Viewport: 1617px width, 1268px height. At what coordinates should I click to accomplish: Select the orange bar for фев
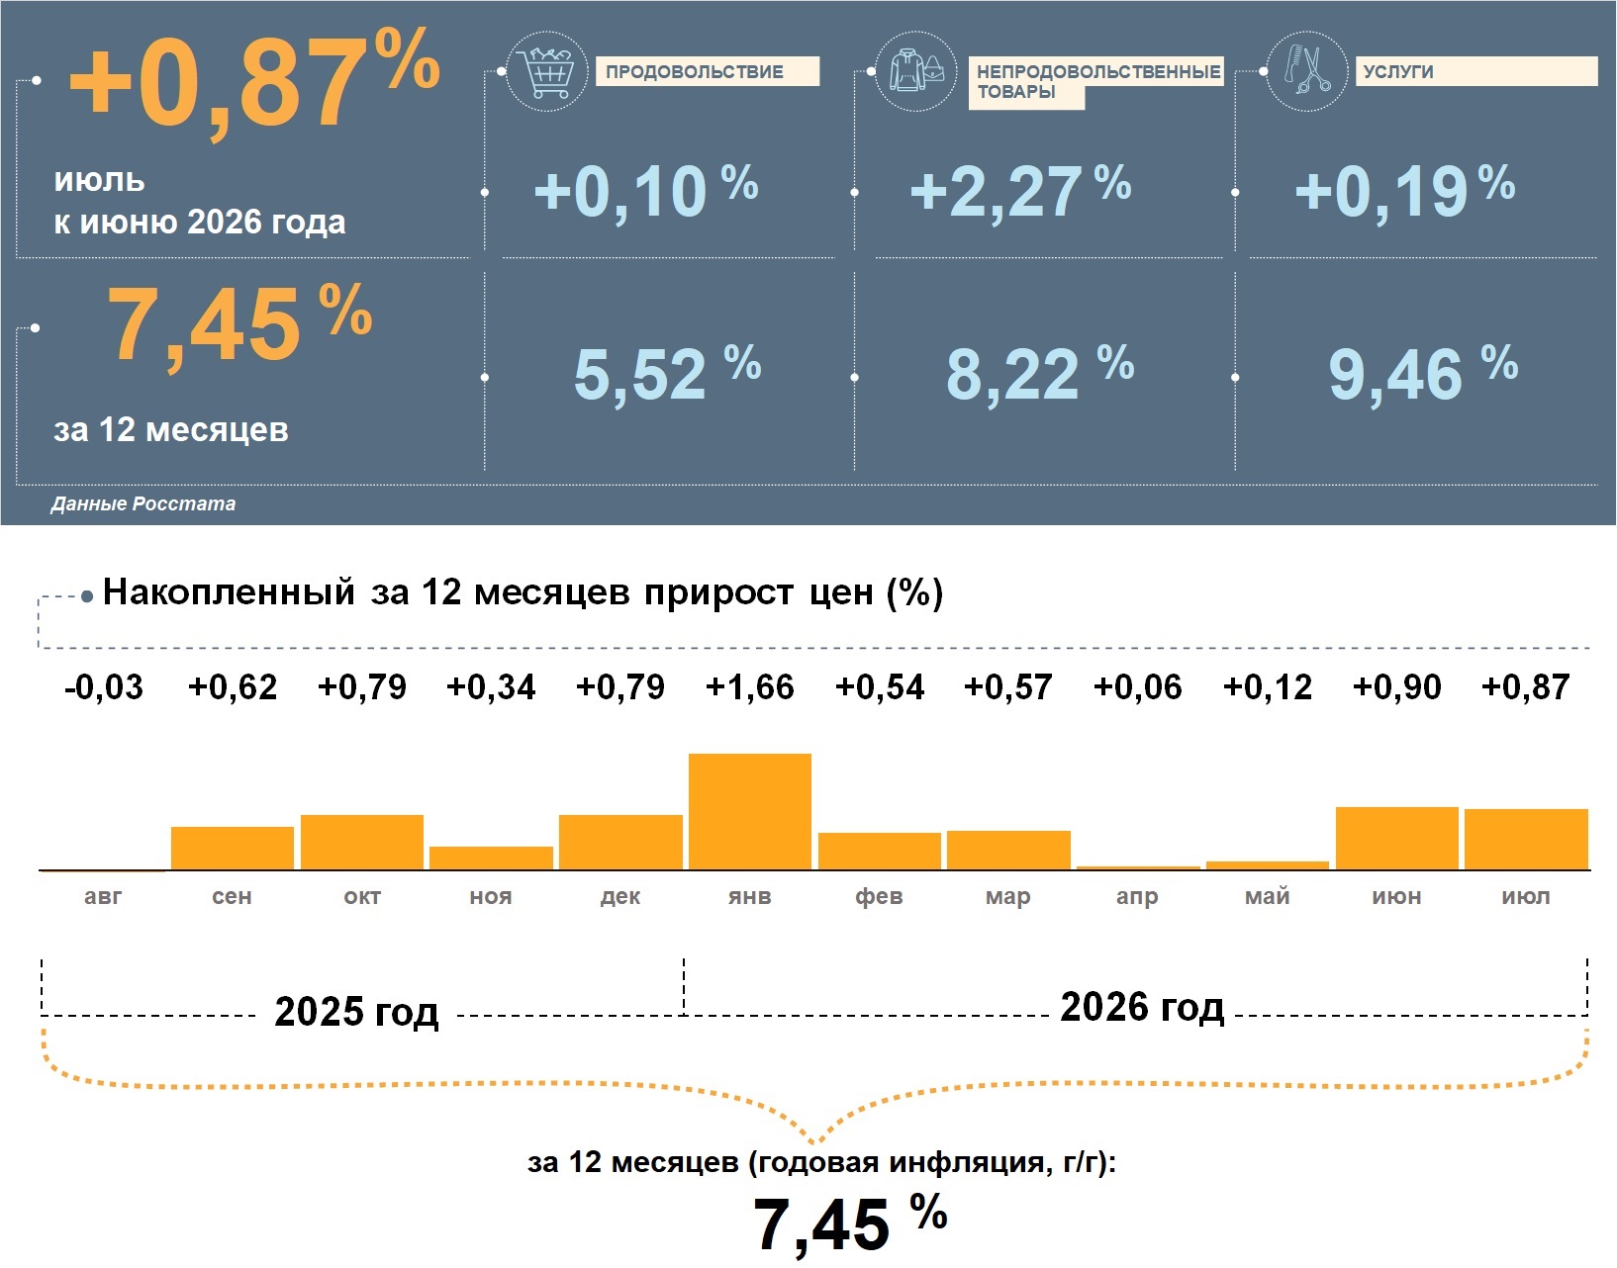(880, 852)
